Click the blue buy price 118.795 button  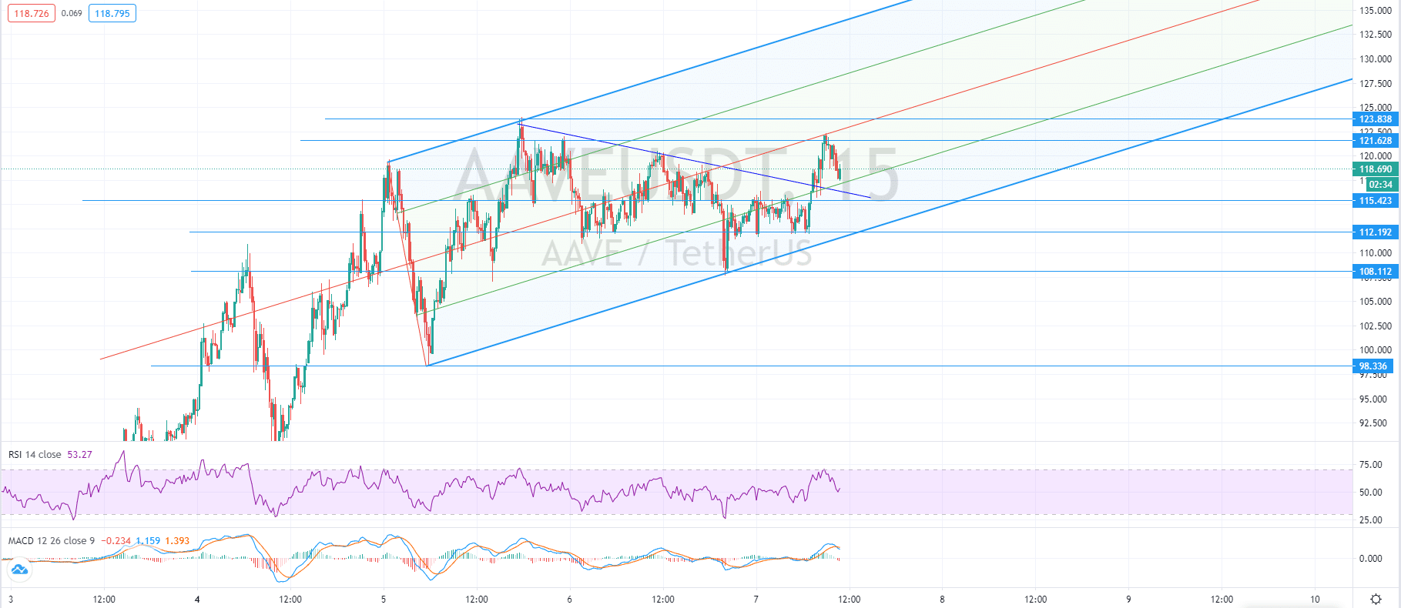112,14
